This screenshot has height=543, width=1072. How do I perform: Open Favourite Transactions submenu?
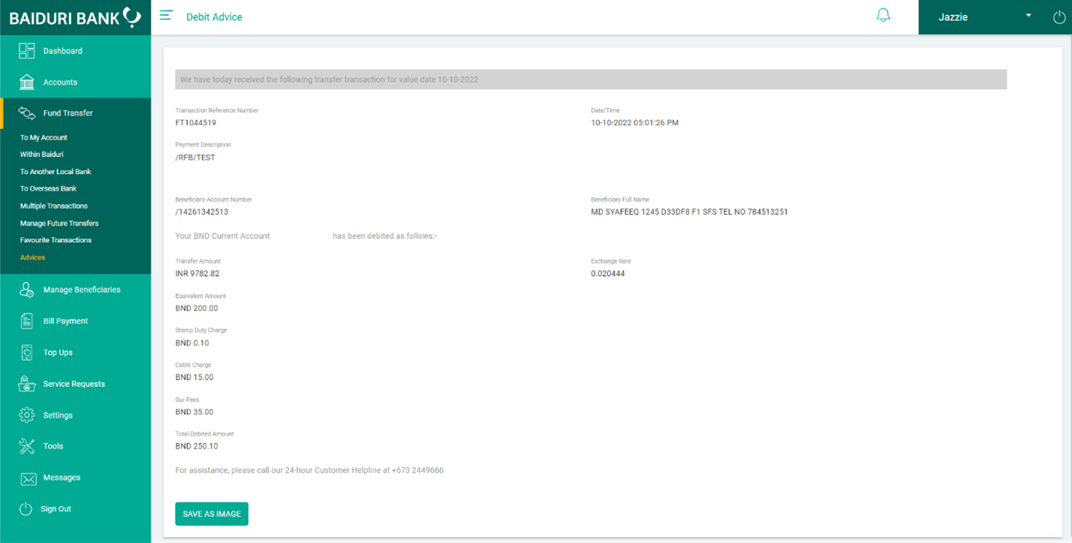[x=56, y=240]
